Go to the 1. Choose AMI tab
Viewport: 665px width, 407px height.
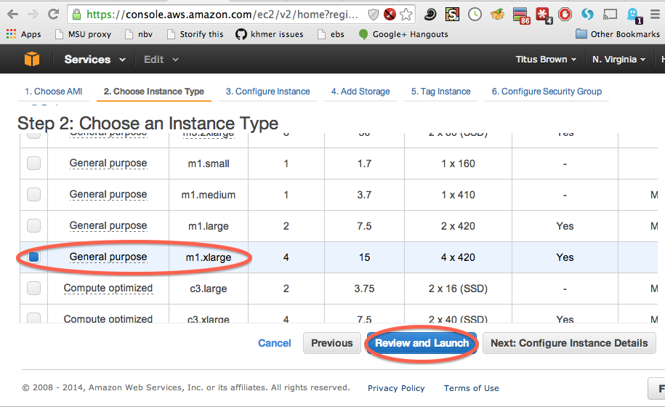54,92
